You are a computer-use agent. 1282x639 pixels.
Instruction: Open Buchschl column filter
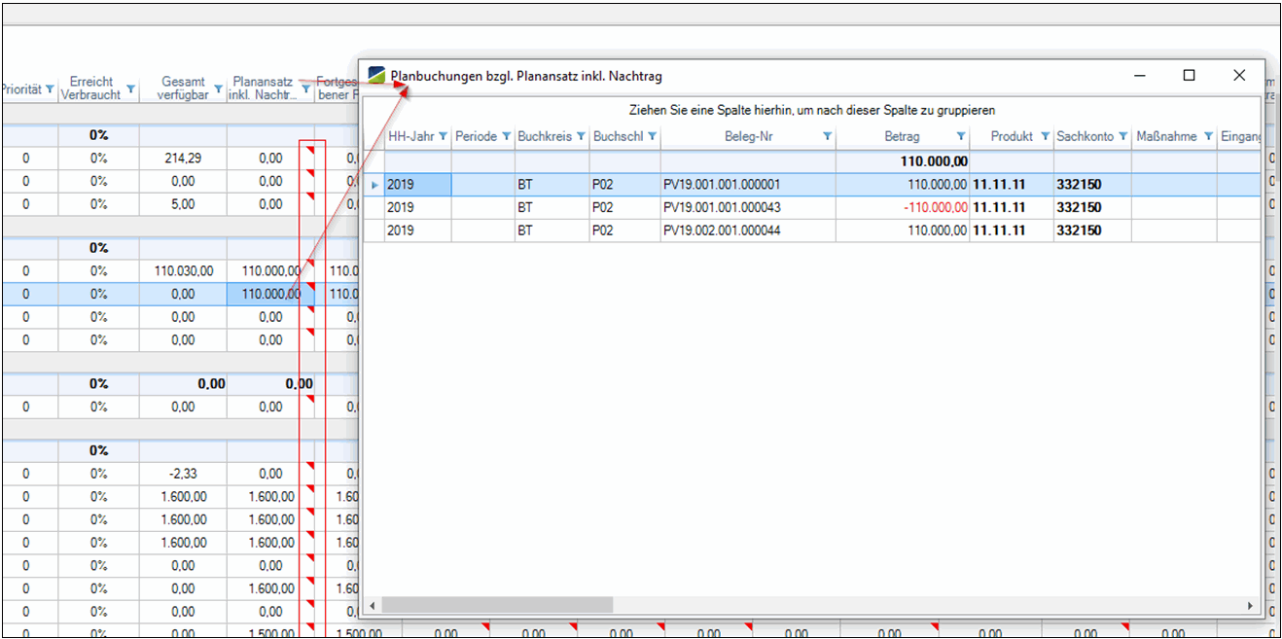(x=653, y=137)
